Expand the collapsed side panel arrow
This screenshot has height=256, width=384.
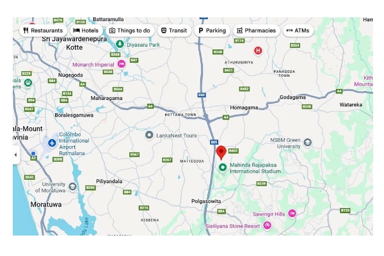[16, 155]
